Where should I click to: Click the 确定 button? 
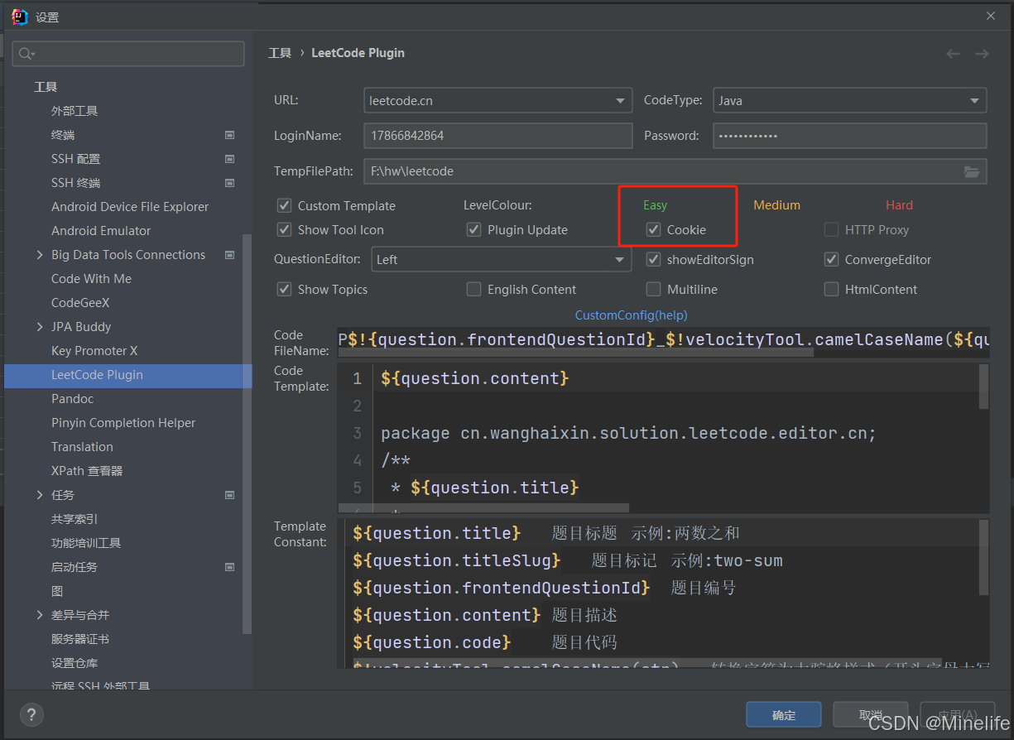(782, 714)
